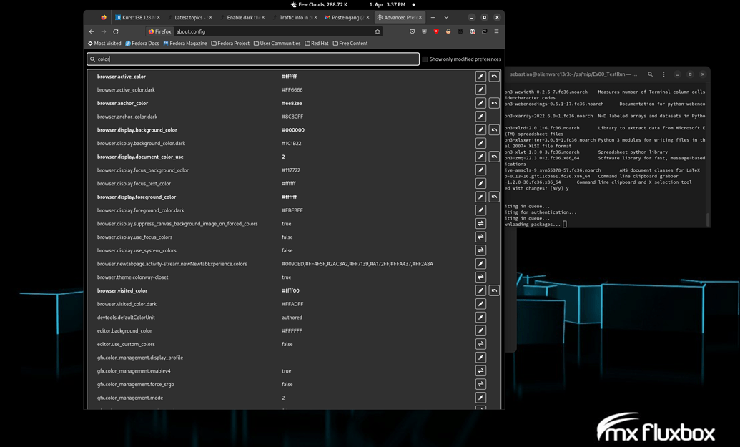Open search in the terminal titlebar
This screenshot has height=447, width=740.
650,74
